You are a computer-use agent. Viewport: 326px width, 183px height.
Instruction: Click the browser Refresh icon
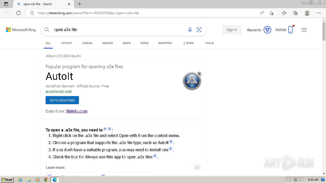(18, 13)
